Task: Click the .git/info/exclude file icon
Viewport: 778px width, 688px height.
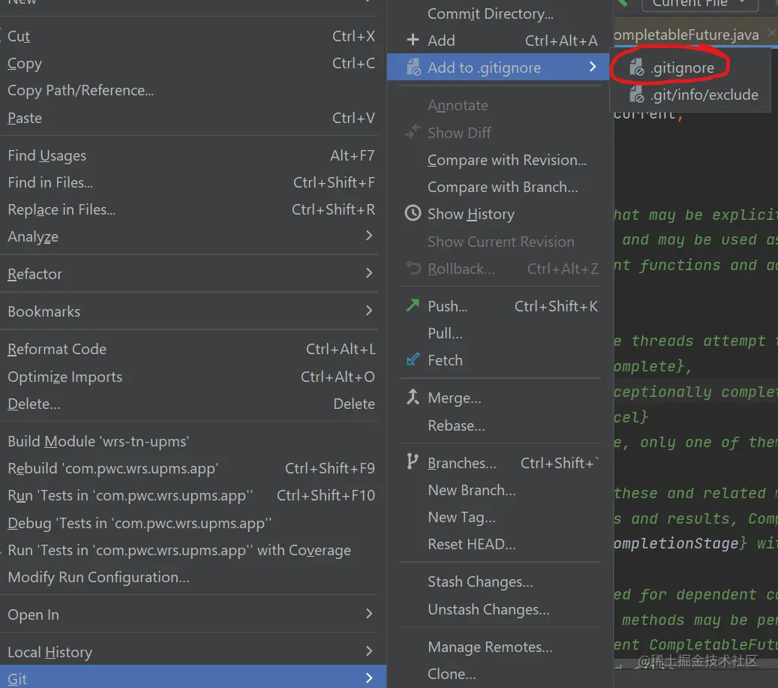Action: pyautogui.click(x=636, y=95)
